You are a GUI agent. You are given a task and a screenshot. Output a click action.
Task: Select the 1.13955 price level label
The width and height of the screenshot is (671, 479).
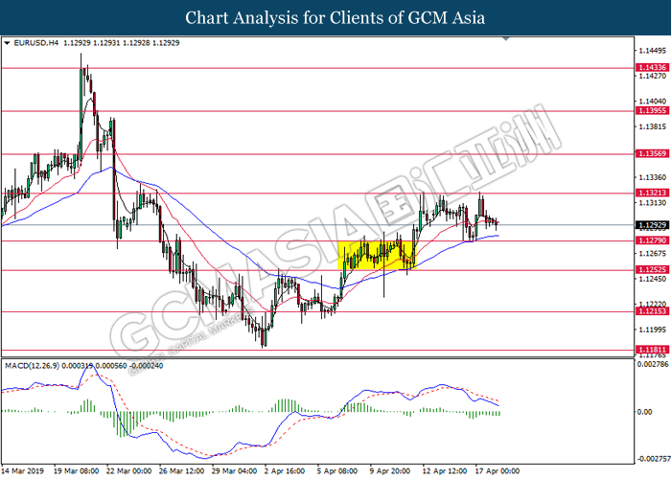[652, 111]
